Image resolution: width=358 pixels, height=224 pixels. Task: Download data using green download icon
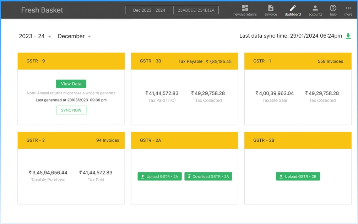[x=348, y=36]
